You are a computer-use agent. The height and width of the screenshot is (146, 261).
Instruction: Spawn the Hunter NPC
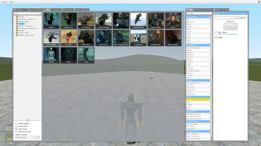(x=173, y=21)
